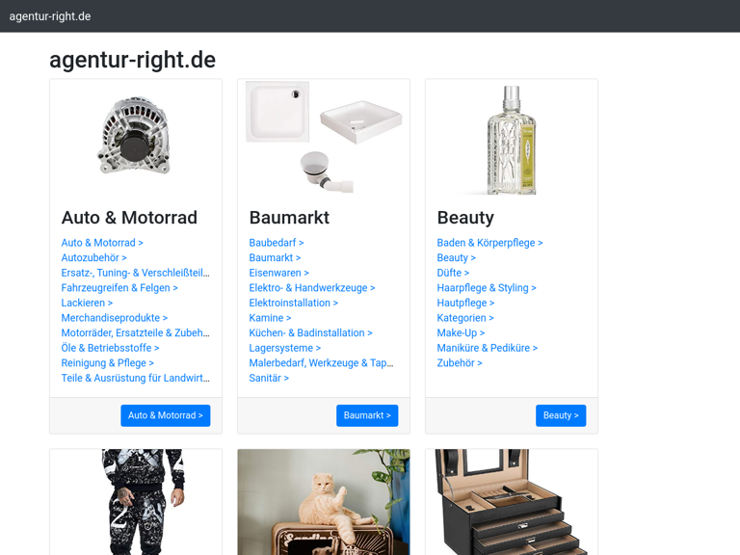Image resolution: width=740 pixels, height=555 pixels.
Task: Open Fahrzeugreifen & Felgen link
Action: click(119, 288)
